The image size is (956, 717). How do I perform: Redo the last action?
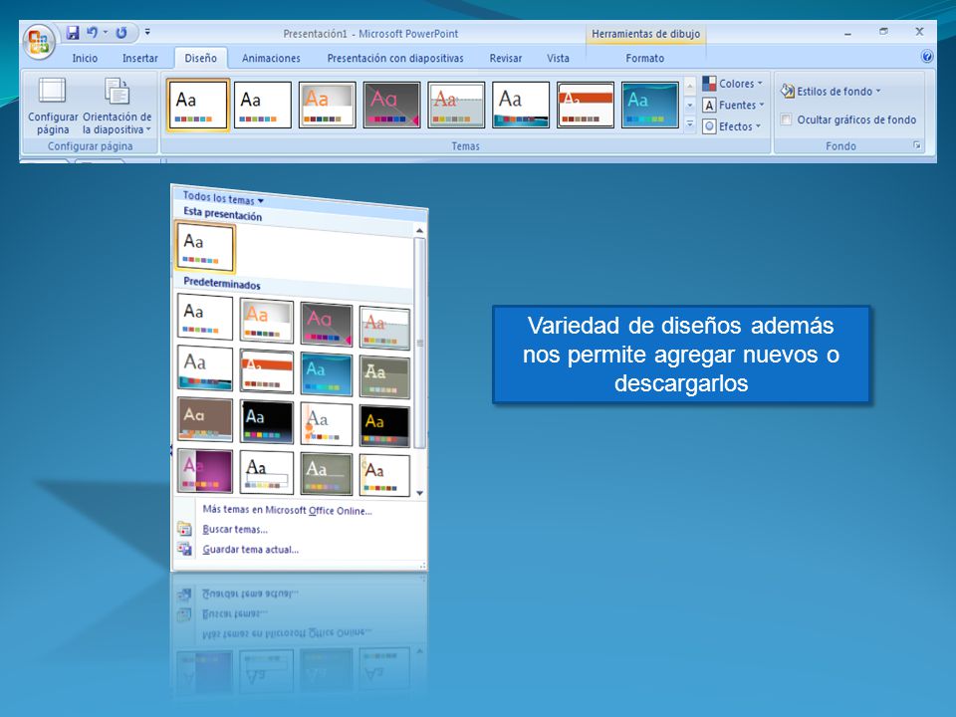tap(121, 33)
